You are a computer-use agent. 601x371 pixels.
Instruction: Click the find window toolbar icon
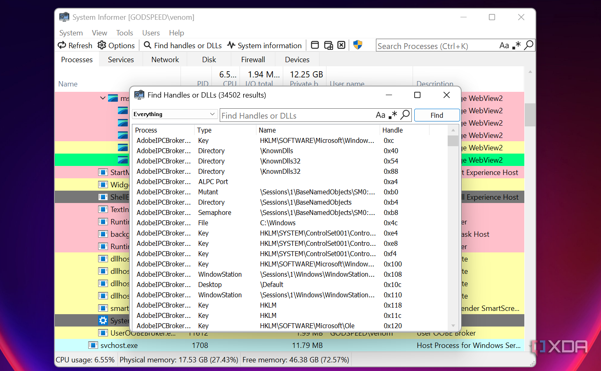click(x=315, y=45)
